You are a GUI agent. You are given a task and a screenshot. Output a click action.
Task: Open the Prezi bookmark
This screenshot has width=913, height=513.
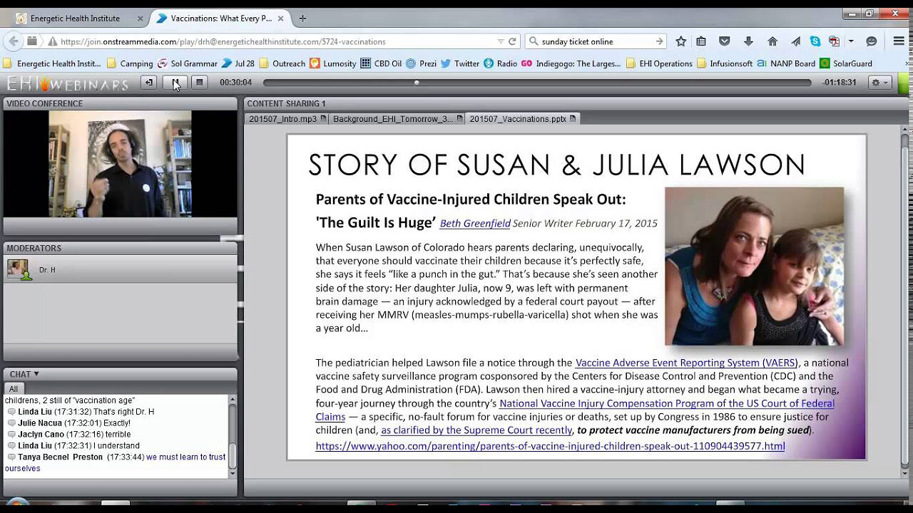(421, 63)
